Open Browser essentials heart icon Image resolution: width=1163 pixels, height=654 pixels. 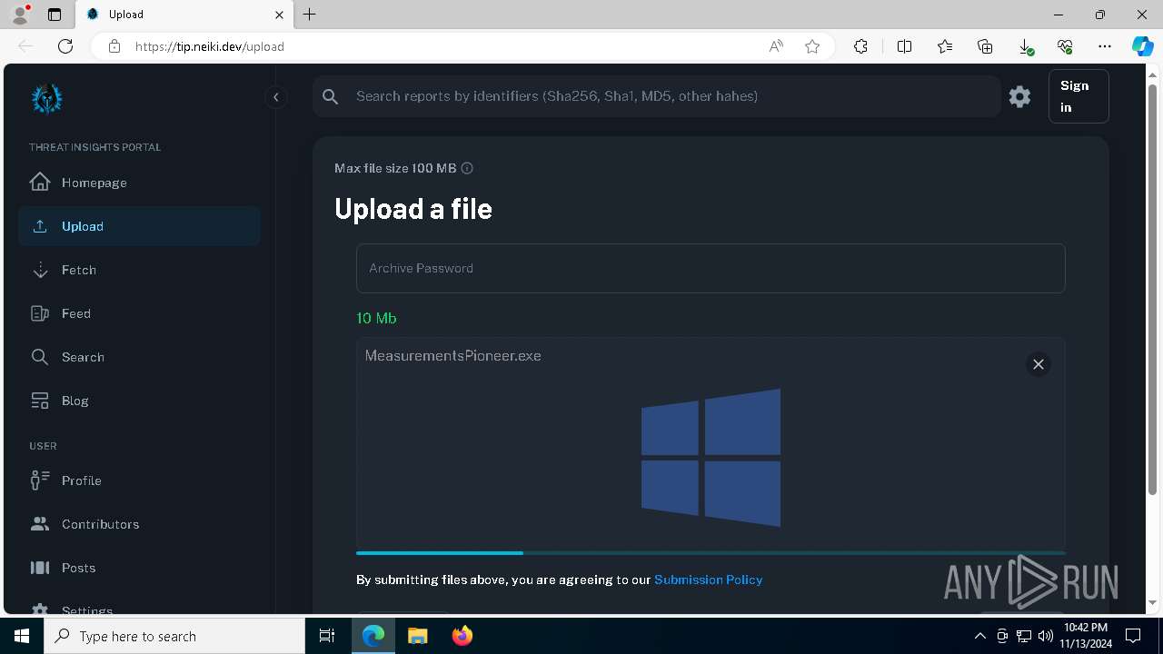click(1065, 46)
